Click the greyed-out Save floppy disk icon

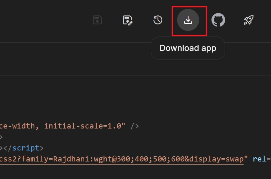point(97,20)
